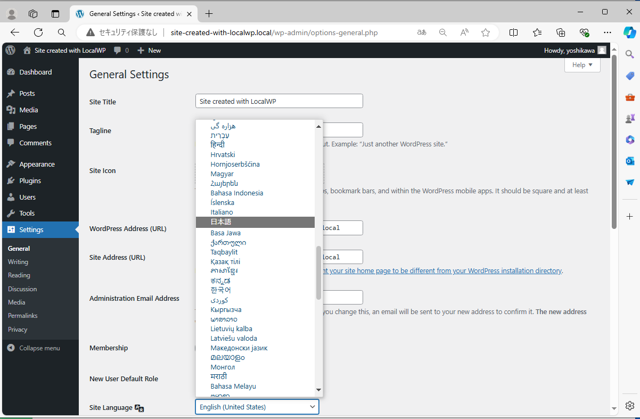Click the language list scrollbar down arrow

318,390
